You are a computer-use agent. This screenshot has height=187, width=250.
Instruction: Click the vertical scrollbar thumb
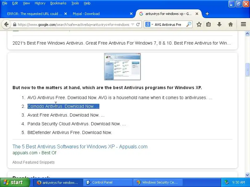tap(247, 70)
